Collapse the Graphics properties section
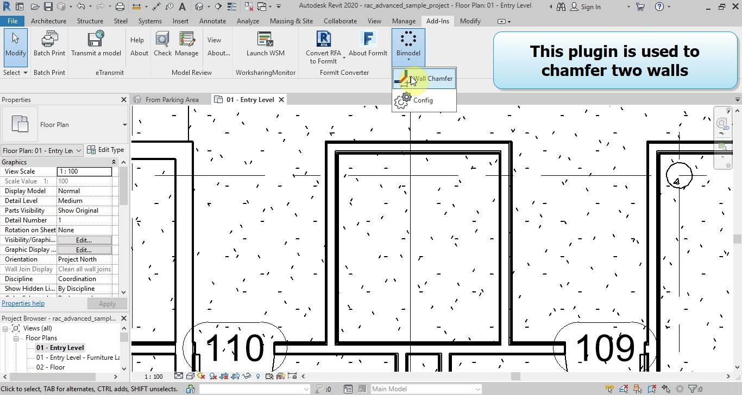This screenshot has width=742, height=395. click(x=114, y=162)
